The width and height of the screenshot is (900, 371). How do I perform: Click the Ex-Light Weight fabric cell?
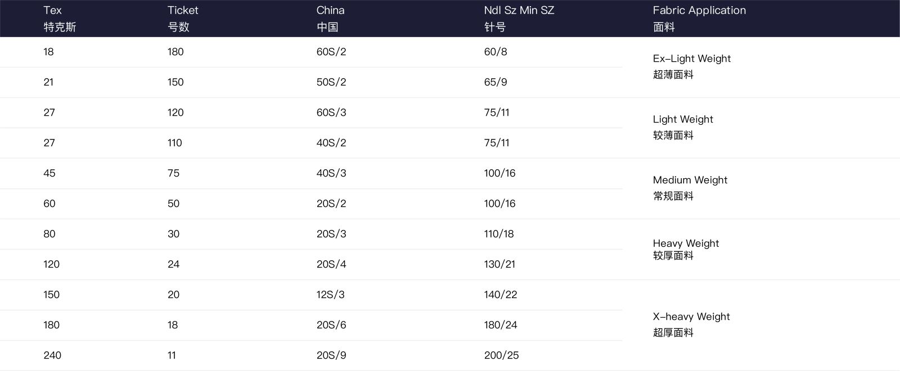point(691,66)
